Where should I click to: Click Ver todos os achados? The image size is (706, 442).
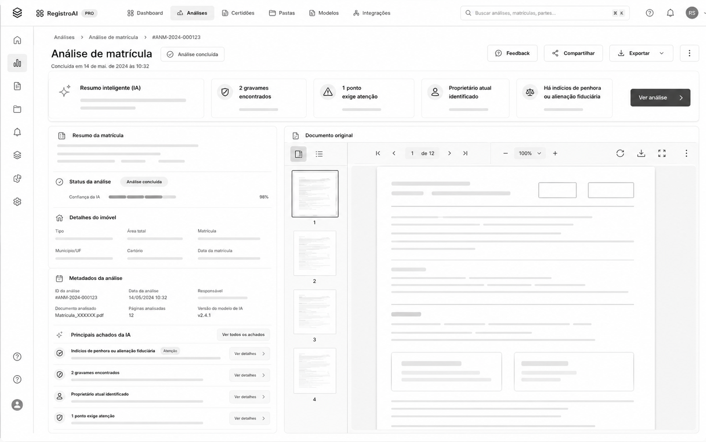coord(243,335)
